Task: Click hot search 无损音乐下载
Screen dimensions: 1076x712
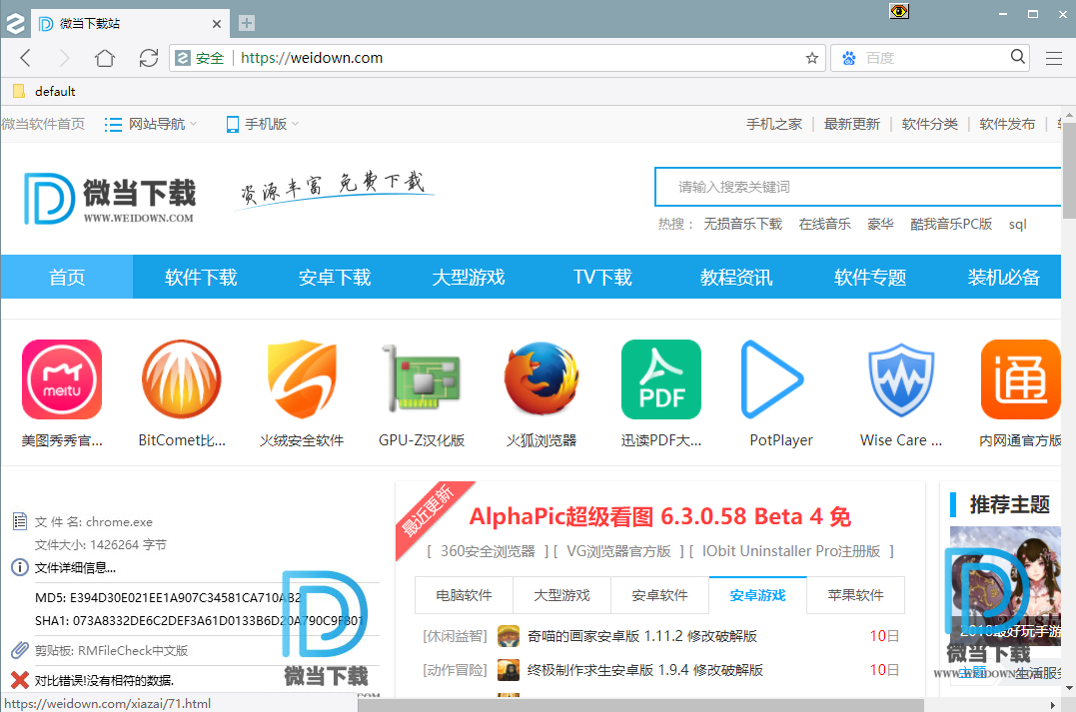Action: pyautogui.click(x=742, y=225)
